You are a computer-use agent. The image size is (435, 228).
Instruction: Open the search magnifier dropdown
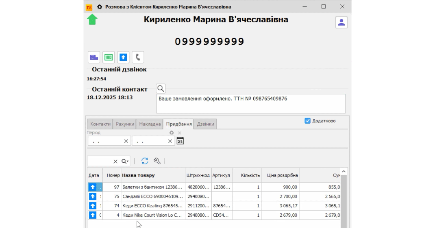point(125,161)
